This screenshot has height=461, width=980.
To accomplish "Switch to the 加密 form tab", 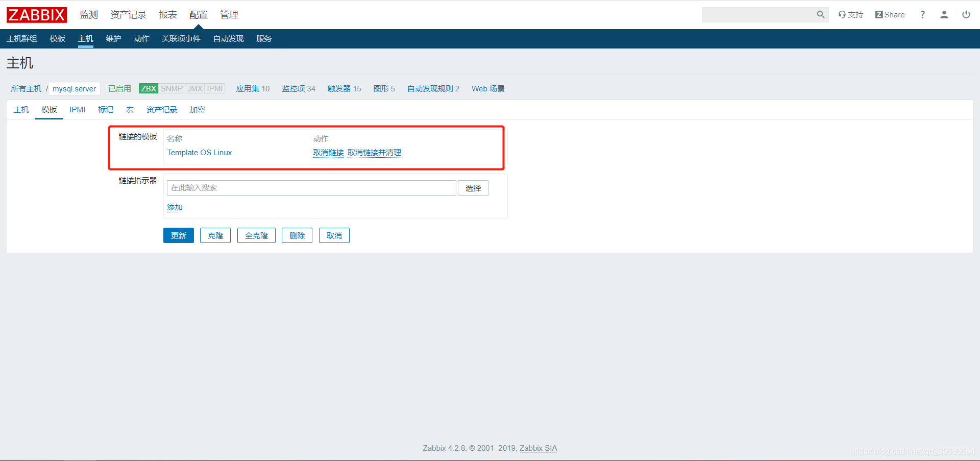I will [x=198, y=110].
